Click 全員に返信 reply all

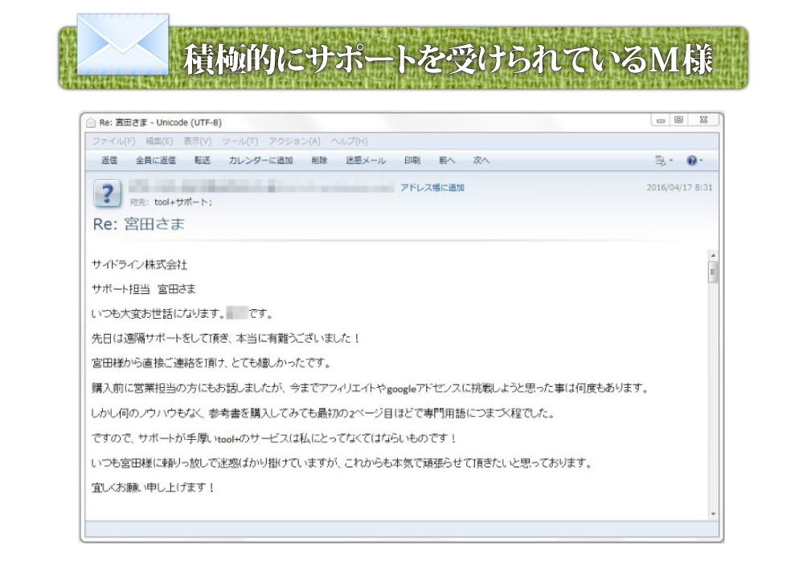(156, 161)
